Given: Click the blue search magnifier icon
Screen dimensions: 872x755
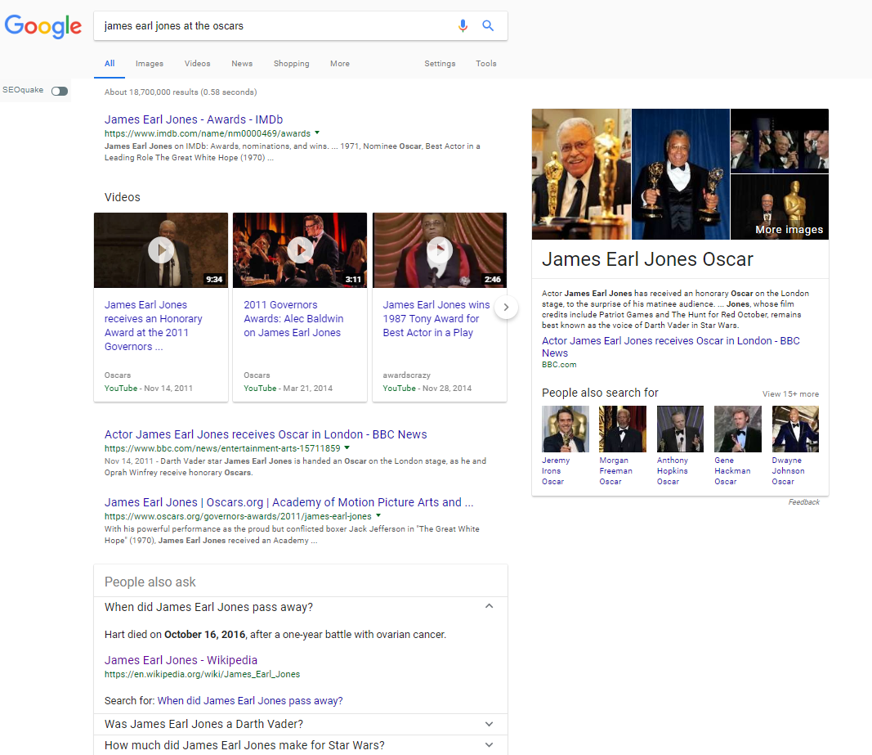Looking at the screenshot, I should coord(488,25).
